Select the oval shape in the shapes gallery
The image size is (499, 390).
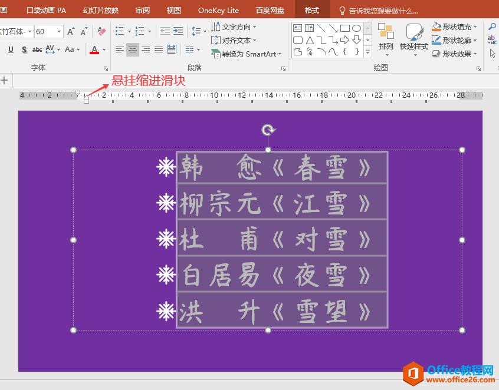click(x=356, y=28)
